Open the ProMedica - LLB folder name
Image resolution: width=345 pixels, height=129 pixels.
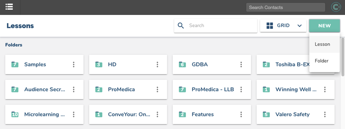pos(213,90)
